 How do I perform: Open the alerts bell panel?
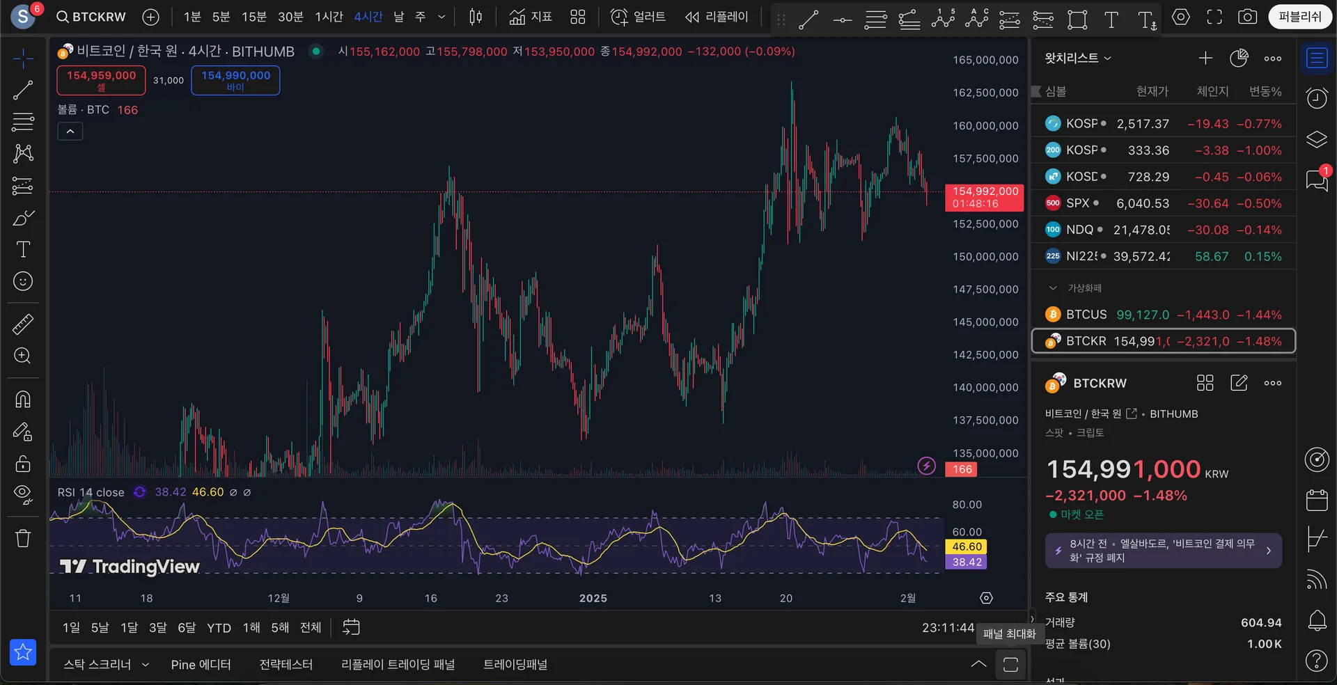(x=1317, y=620)
